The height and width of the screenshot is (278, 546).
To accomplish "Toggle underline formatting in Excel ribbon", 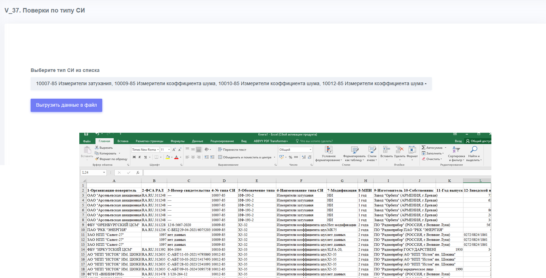I will point(145,157).
